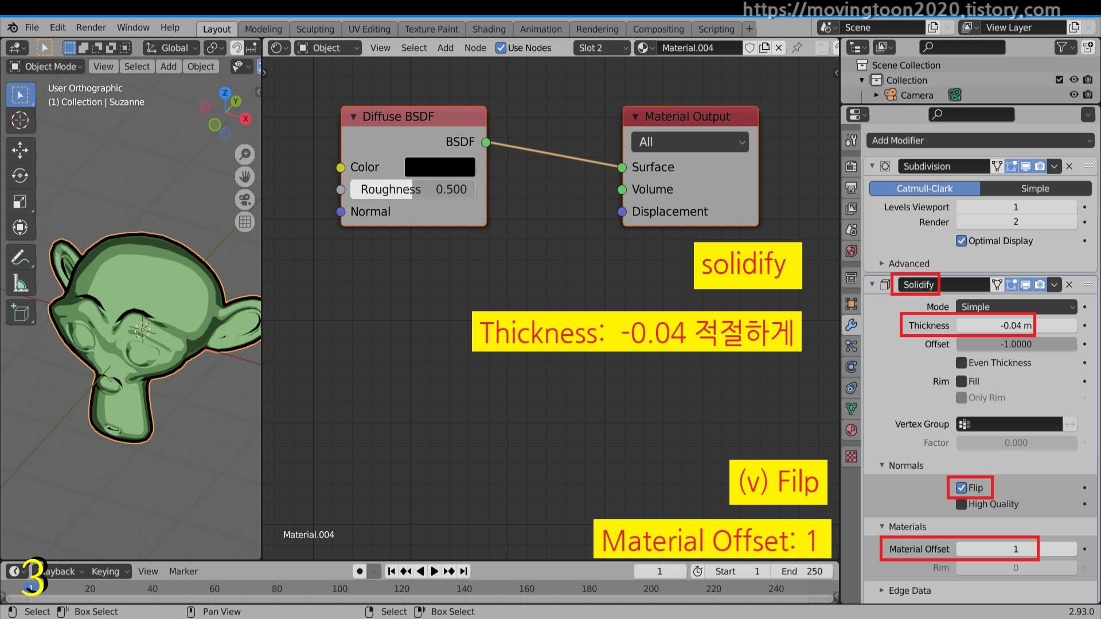Open the Slot 2 material slot dropdown
The width and height of the screenshot is (1101, 619).
[x=602, y=48]
